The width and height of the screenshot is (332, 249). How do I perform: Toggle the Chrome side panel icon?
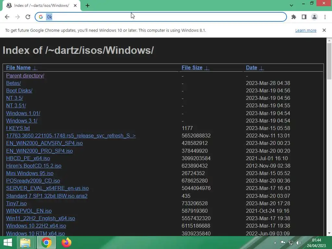click(x=304, y=17)
